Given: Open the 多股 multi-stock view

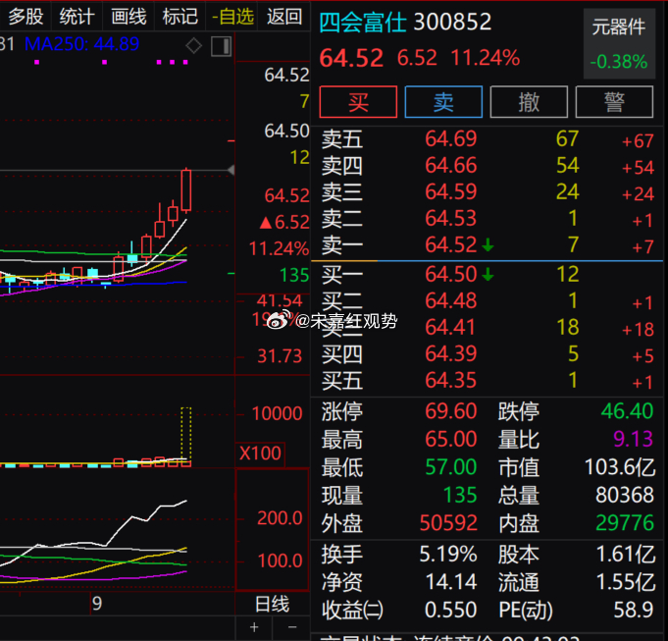Looking at the screenshot, I should (26, 16).
